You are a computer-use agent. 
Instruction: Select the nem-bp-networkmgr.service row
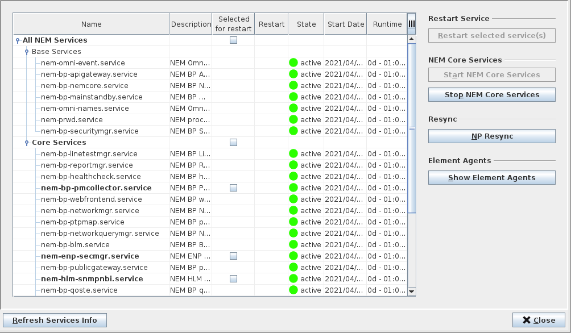pyautogui.click(x=90, y=211)
